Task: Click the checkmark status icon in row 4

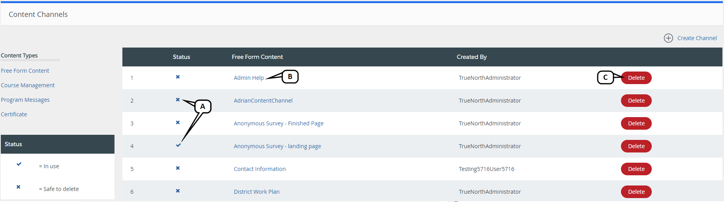Action: coord(178,145)
